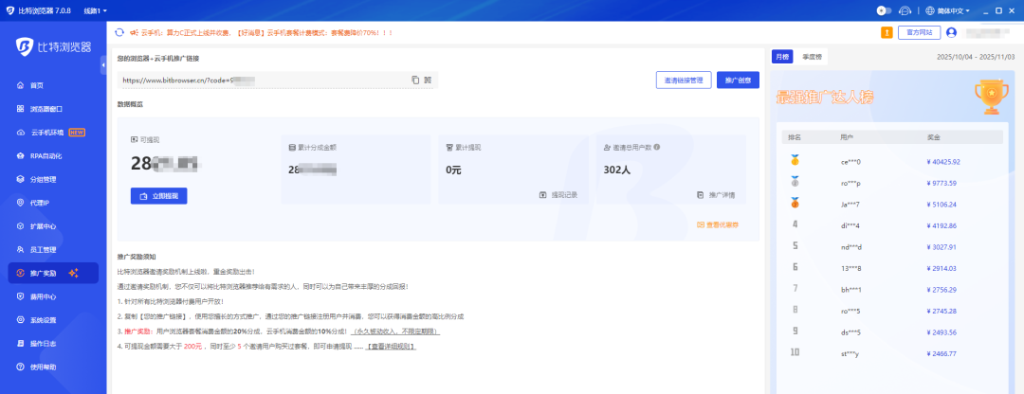Image resolution: width=1024 pixels, height=394 pixels.
Task: Open 查看优惠券 coupon link
Action: (719, 224)
